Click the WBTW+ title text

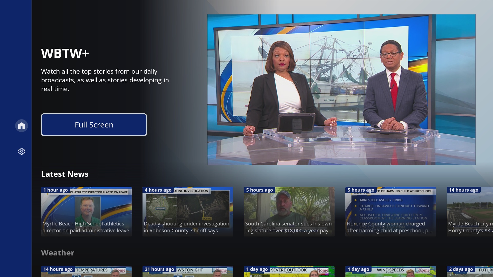point(65,53)
